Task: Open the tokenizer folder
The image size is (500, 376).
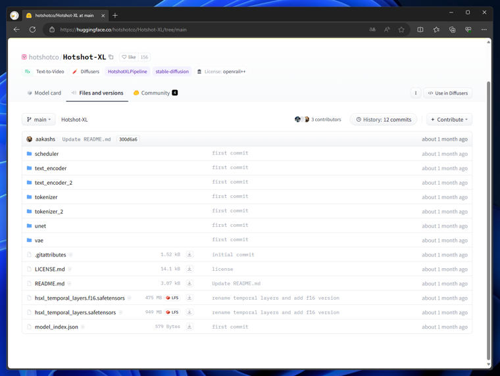Action: click(46, 197)
